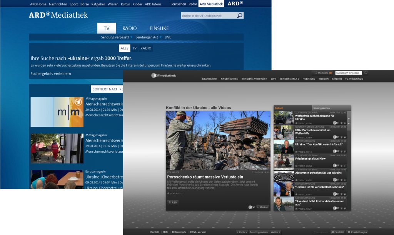Click Hilfe link in ZDF footer
Image resolution: width=394 pixels, height=235 pixels.
[x=165, y=232]
